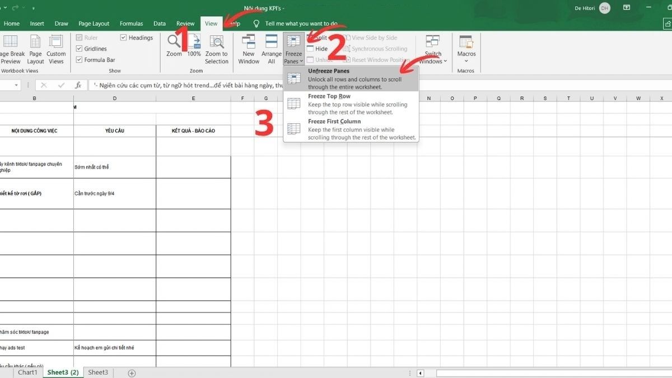Toggle the Ruler checkbox

79,38
